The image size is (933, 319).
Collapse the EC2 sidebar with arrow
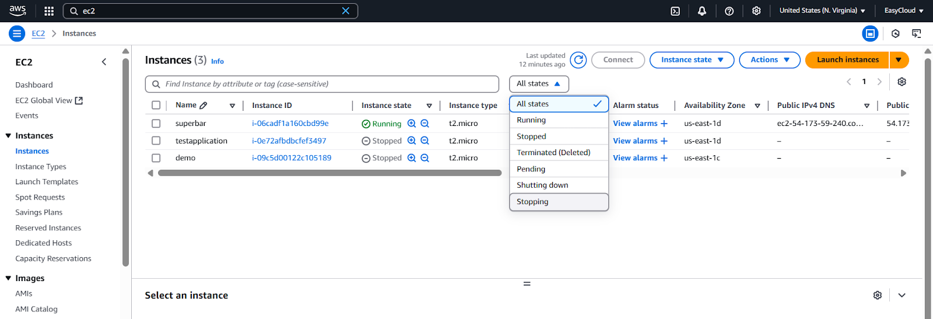tap(104, 62)
